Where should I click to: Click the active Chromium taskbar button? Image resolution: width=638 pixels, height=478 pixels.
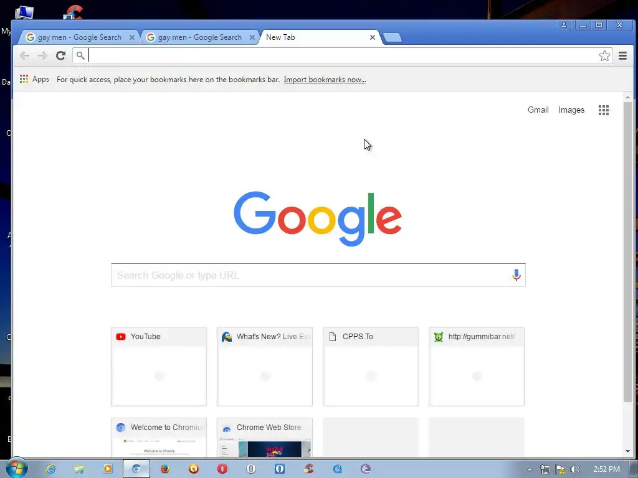(x=136, y=469)
